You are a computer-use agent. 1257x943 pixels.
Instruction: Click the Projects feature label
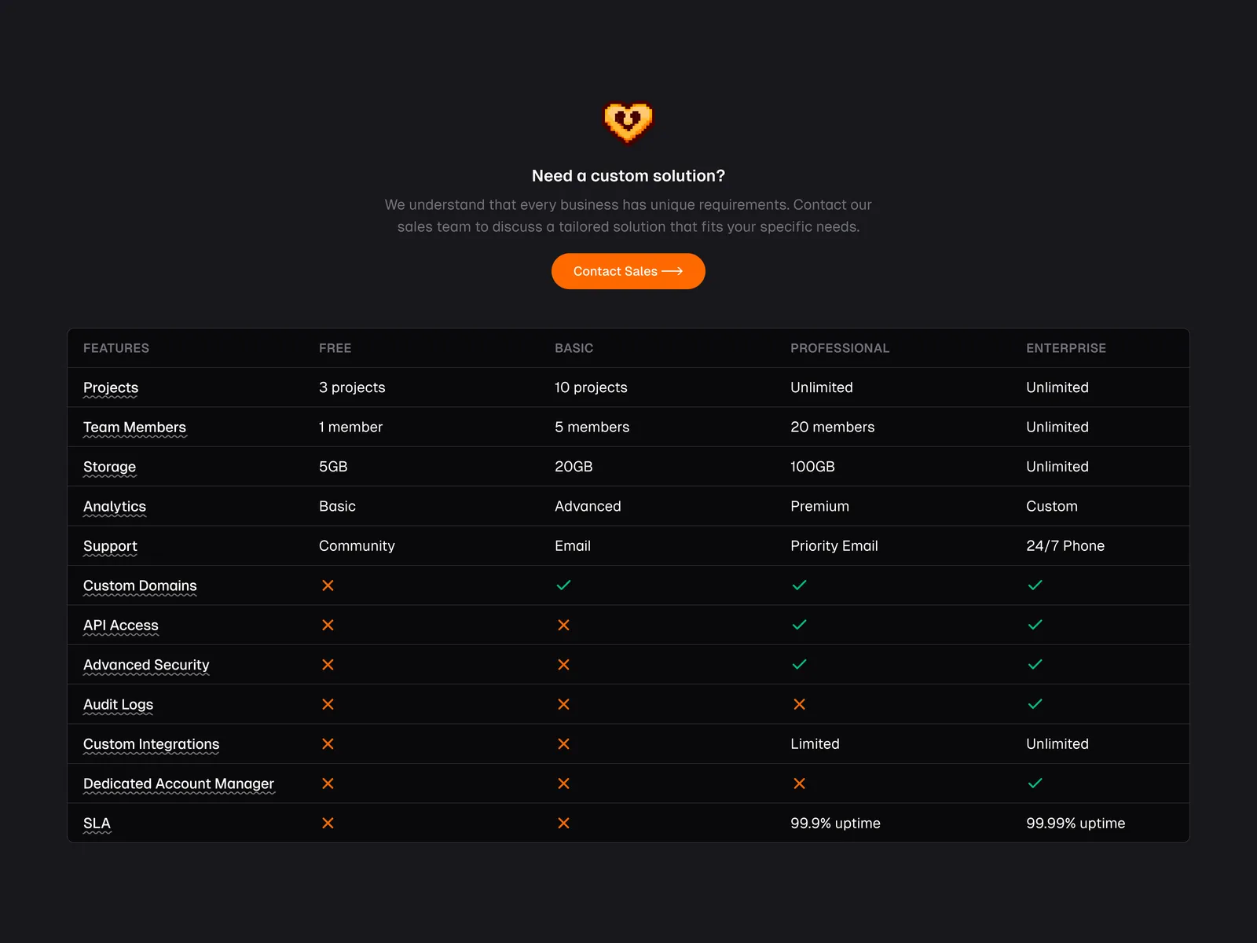[111, 387]
